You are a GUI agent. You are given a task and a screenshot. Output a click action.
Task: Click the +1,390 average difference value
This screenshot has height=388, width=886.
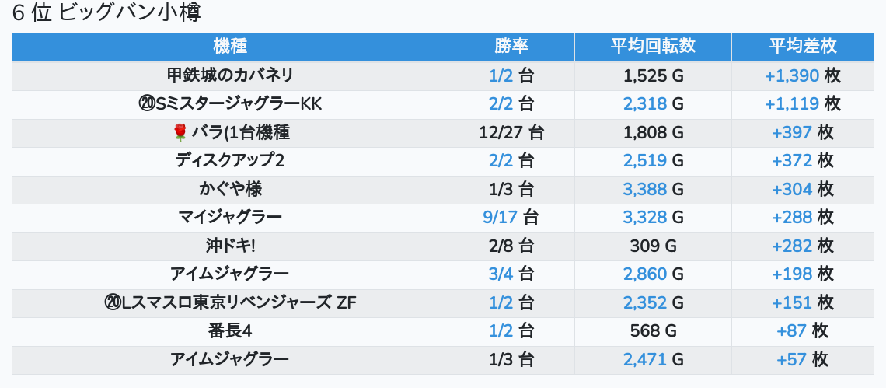(x=792, y=75)
